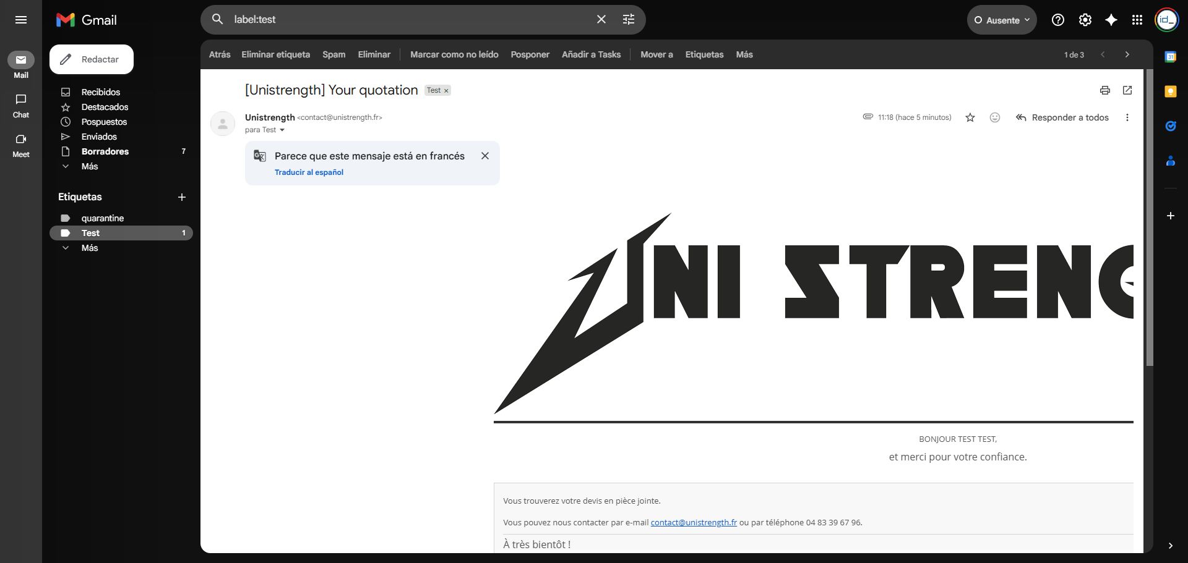Add an emoji reaction to the message
This screenshot has width=1188, height=563.
995,117
